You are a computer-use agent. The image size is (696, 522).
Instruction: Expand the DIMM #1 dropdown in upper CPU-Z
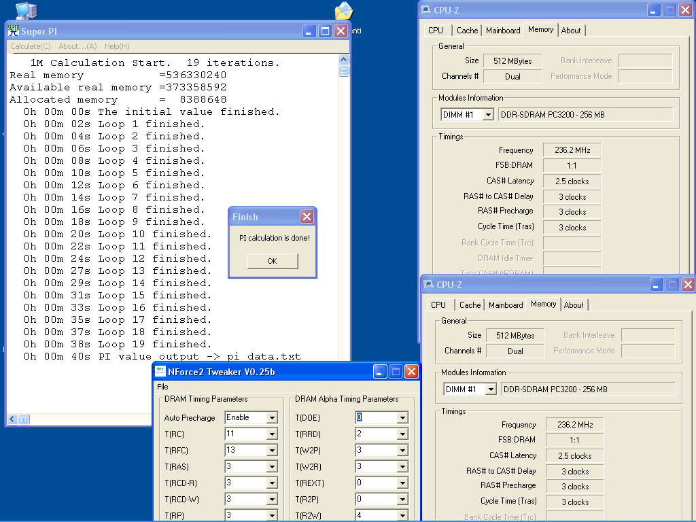(x=488, y=114)
